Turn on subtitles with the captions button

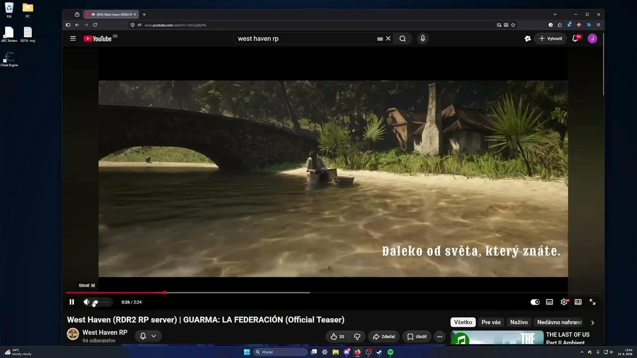tap(549, 302)
